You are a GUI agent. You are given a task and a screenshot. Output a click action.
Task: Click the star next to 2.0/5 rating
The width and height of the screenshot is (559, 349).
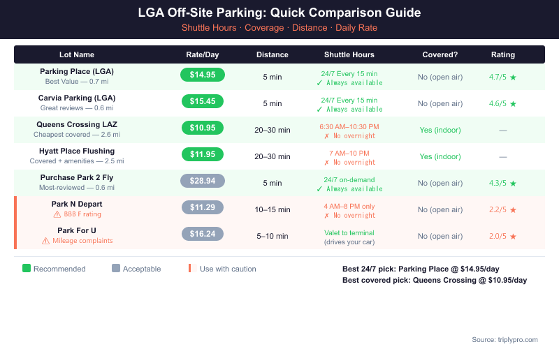[513, 236]
